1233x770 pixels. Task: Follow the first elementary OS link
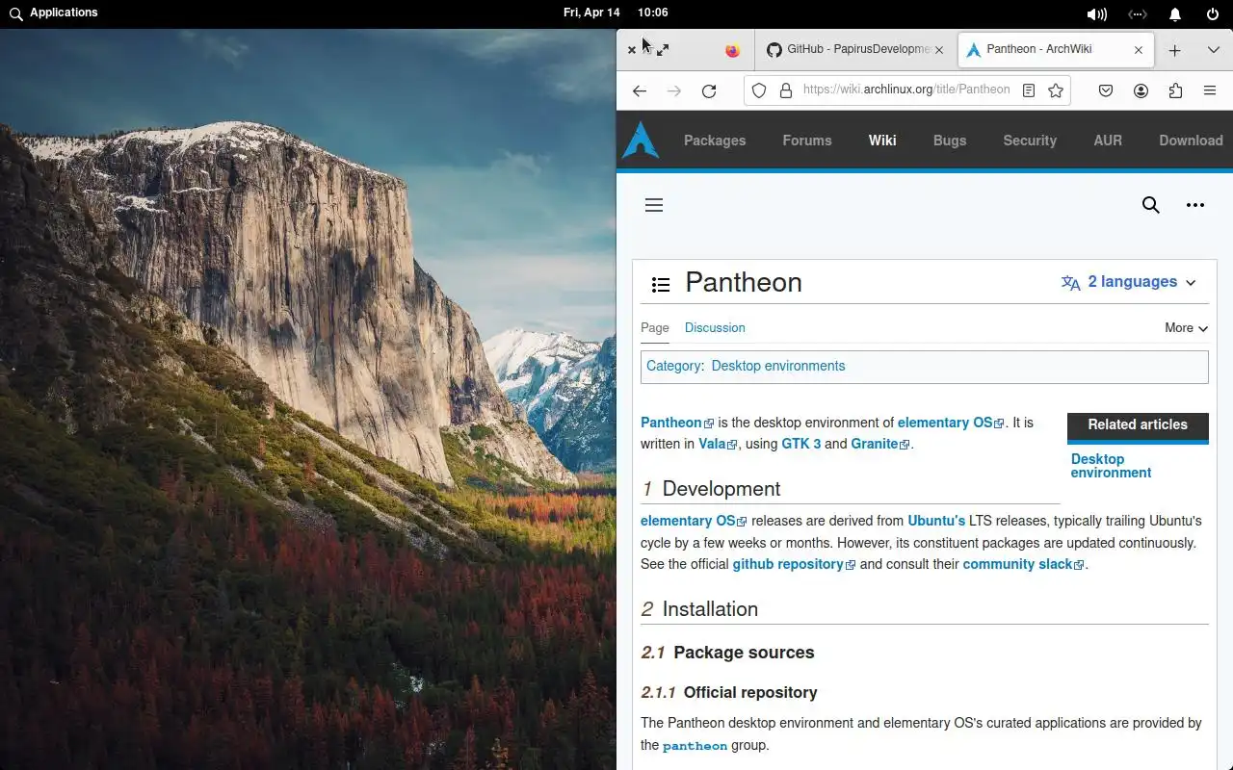point(951,423)
